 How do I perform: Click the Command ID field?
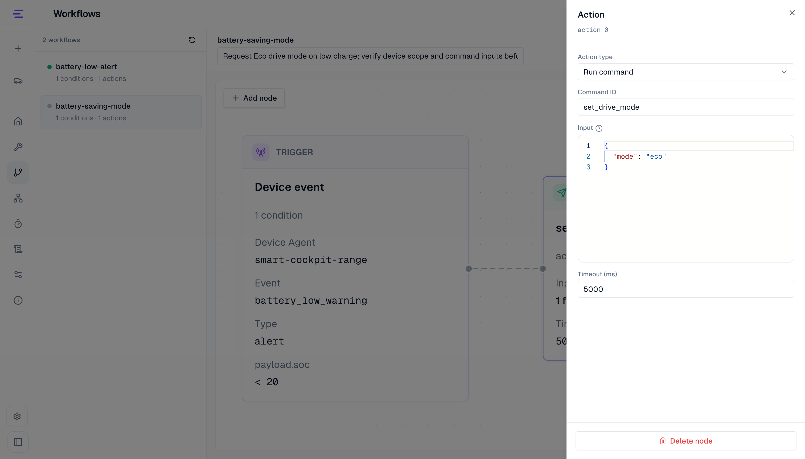click(x=685, y=107)
